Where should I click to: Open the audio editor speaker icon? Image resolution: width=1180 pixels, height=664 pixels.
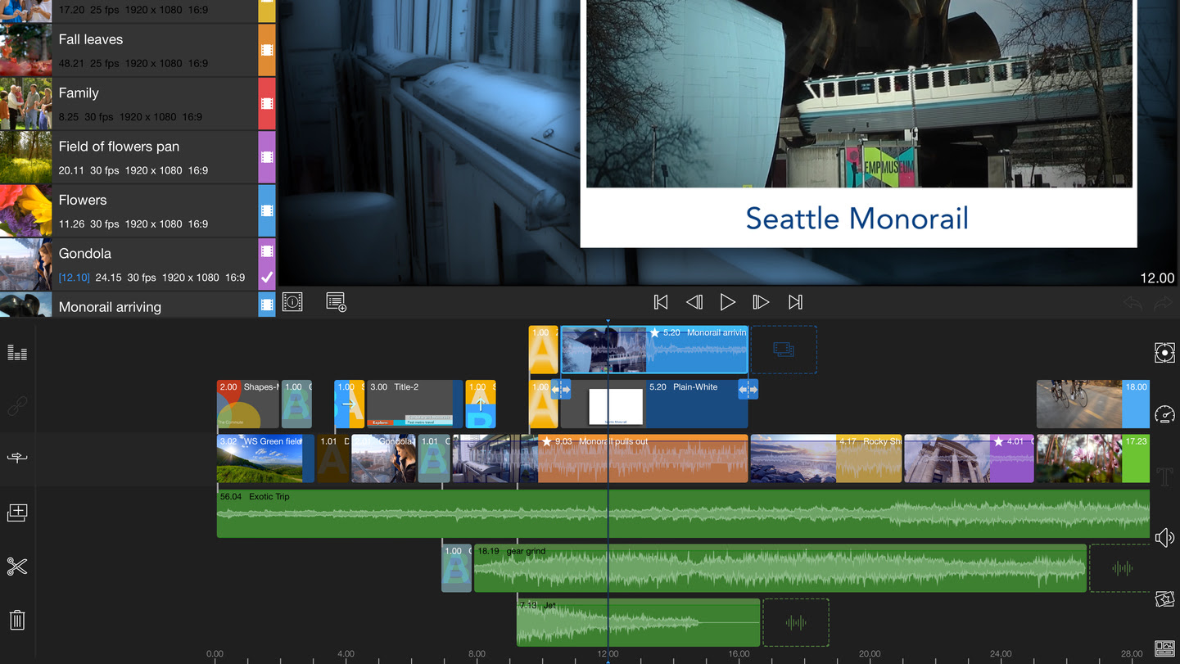click(1164, 537)
